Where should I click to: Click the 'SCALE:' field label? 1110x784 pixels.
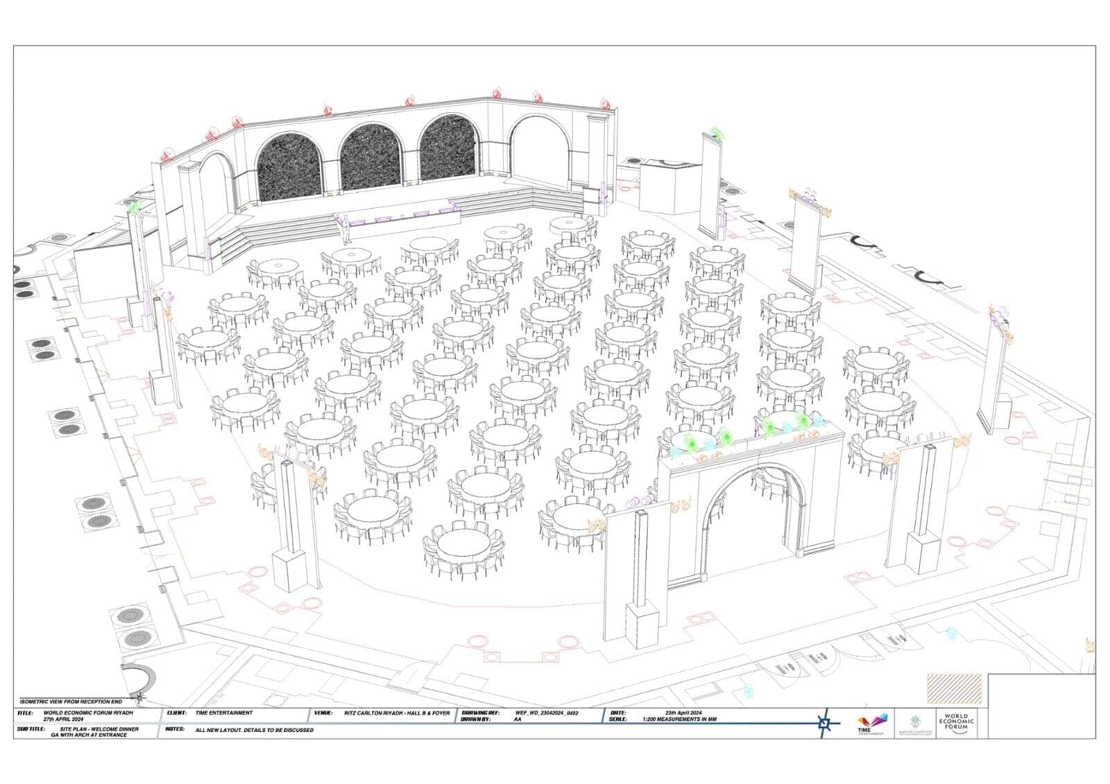(x=619, y=720)
